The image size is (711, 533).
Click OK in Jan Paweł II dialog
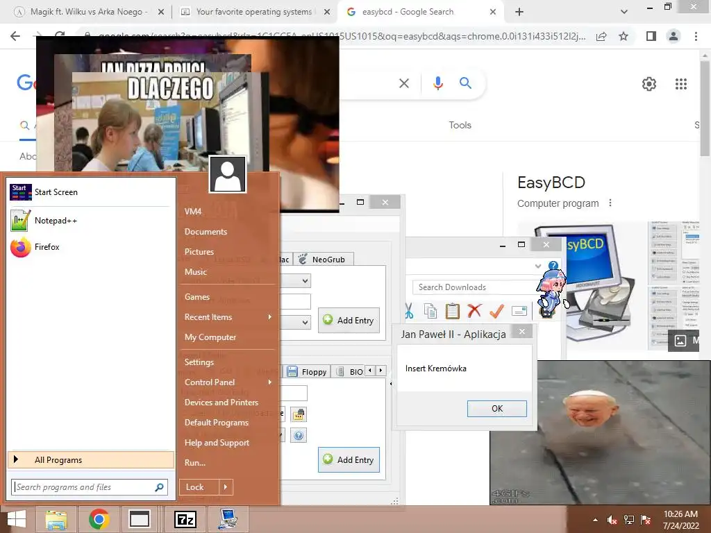(x=497, y=408)
